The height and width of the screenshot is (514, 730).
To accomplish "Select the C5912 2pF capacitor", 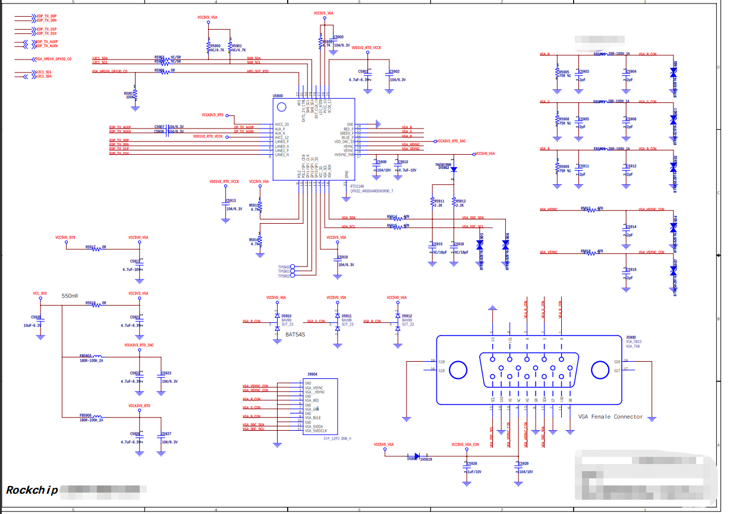I will (x=625, y=170).
